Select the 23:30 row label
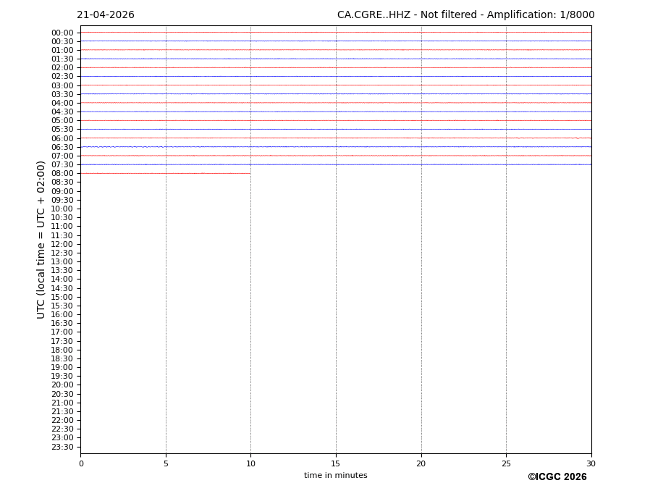This screenshot has width=671, height=504. click(x=62, y=447)
